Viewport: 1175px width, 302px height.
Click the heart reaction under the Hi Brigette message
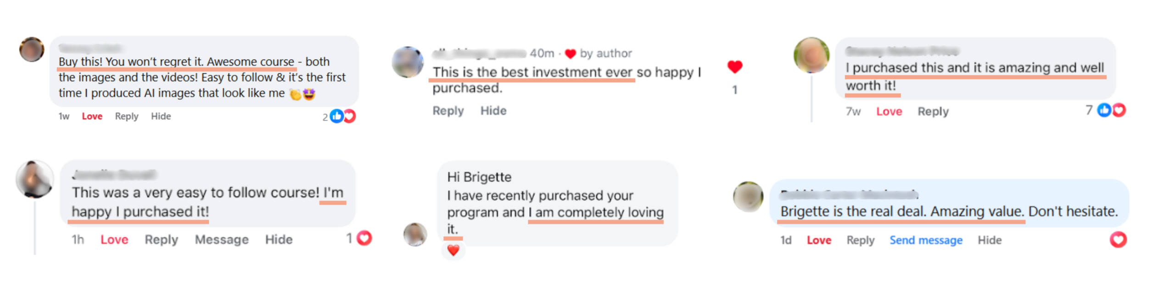coord(453,251)
